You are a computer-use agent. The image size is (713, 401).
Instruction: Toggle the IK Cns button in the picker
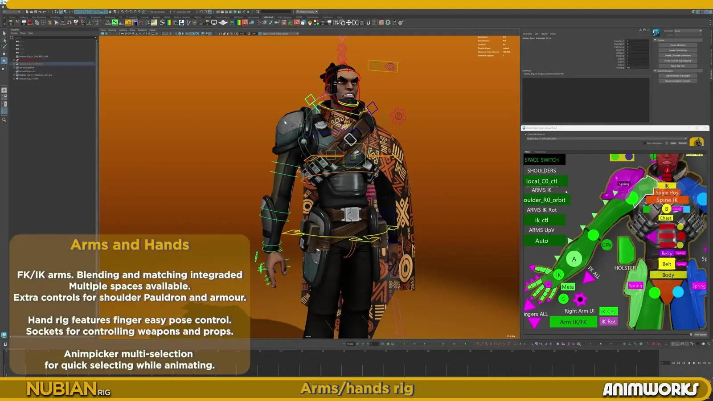tap(608, 311)
